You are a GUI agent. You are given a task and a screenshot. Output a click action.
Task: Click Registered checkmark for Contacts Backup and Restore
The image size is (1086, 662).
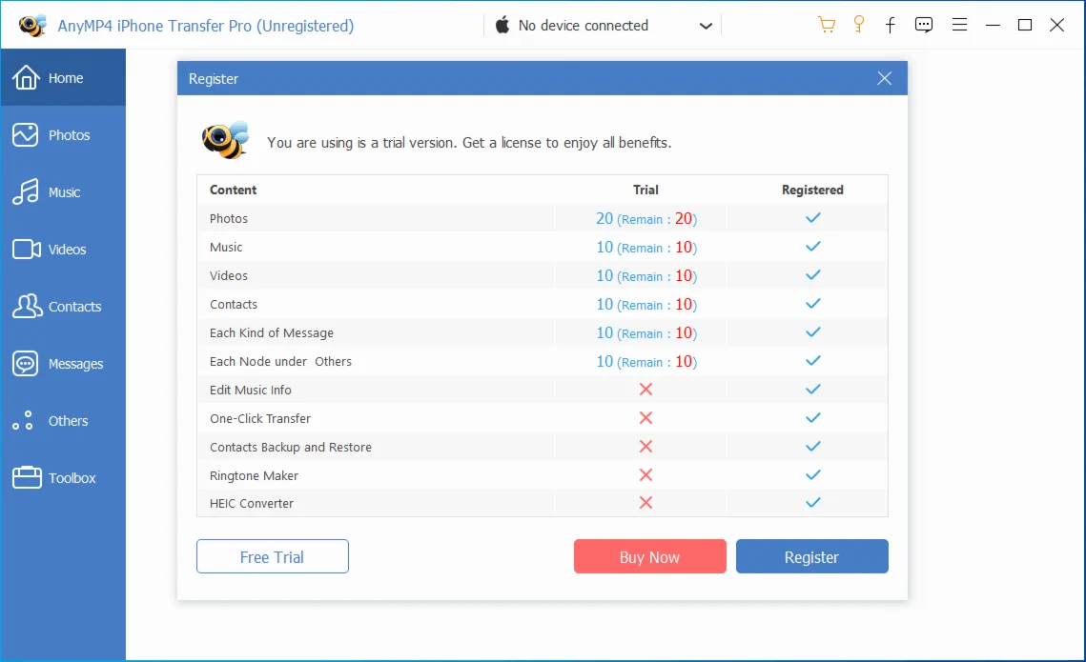point(813,446)
